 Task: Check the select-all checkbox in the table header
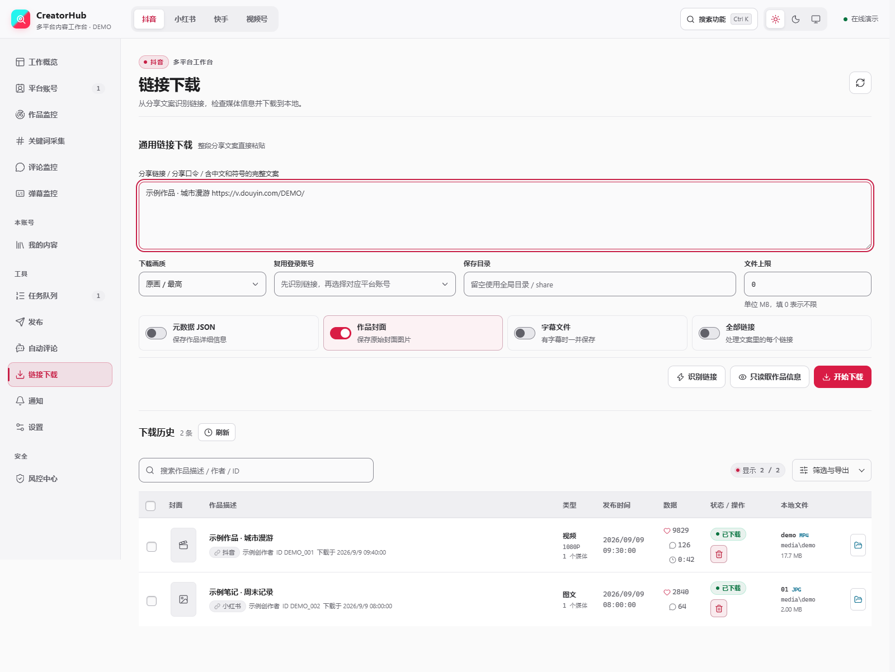coord(150,506)
